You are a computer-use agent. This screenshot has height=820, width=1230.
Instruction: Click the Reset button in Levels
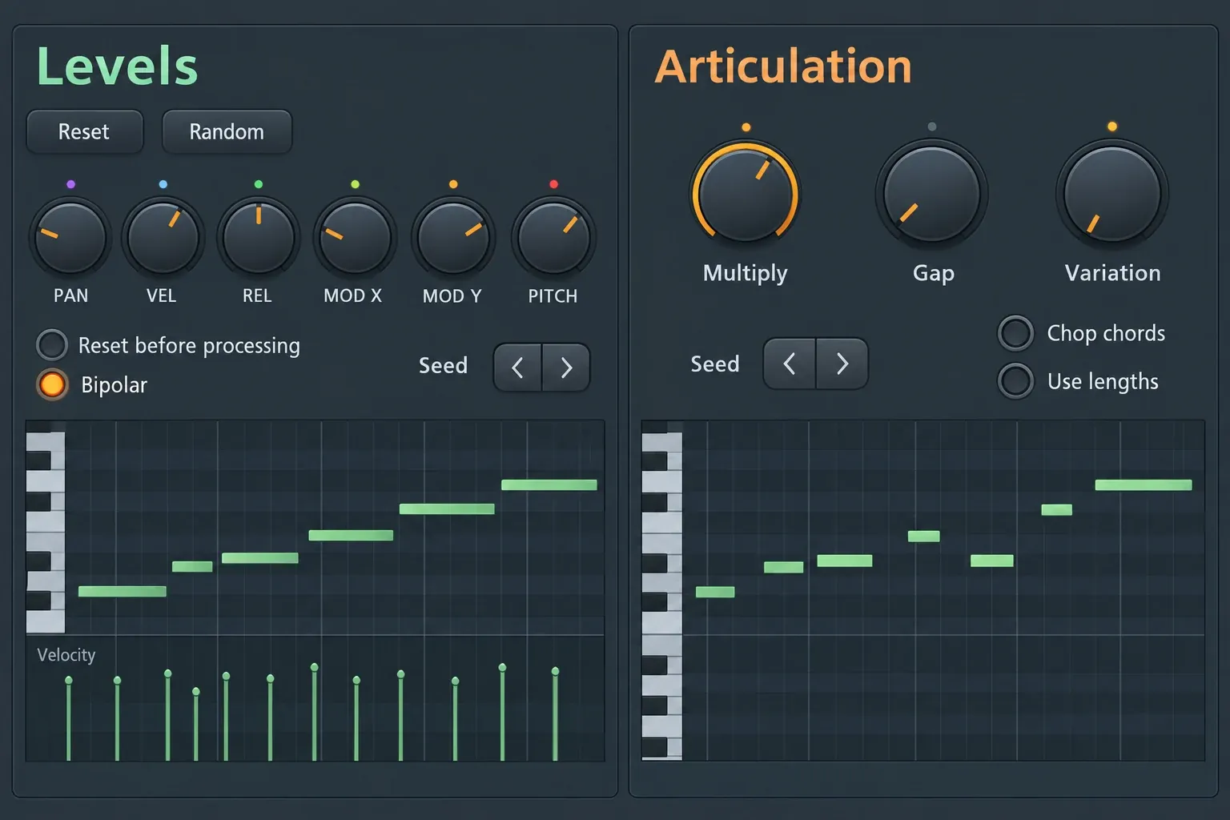[x=84, y=131]
